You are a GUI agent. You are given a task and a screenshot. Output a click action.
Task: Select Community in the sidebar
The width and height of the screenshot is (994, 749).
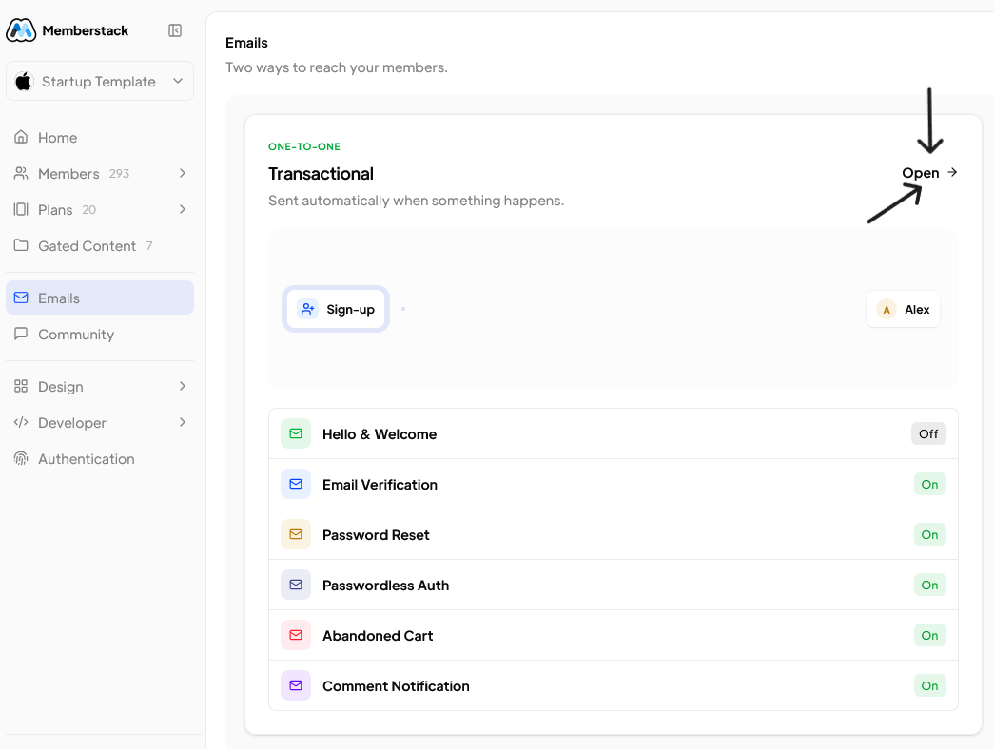pyautogui.click(x=100, y=335)
